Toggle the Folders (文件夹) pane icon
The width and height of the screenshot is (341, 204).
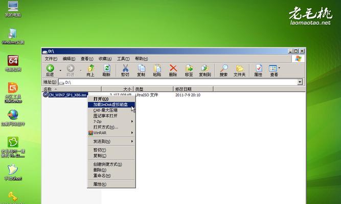(240, 68)
